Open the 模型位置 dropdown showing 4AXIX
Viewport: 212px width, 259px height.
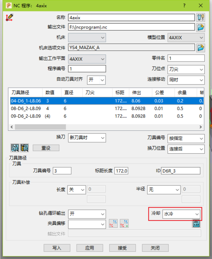(186, 38)
